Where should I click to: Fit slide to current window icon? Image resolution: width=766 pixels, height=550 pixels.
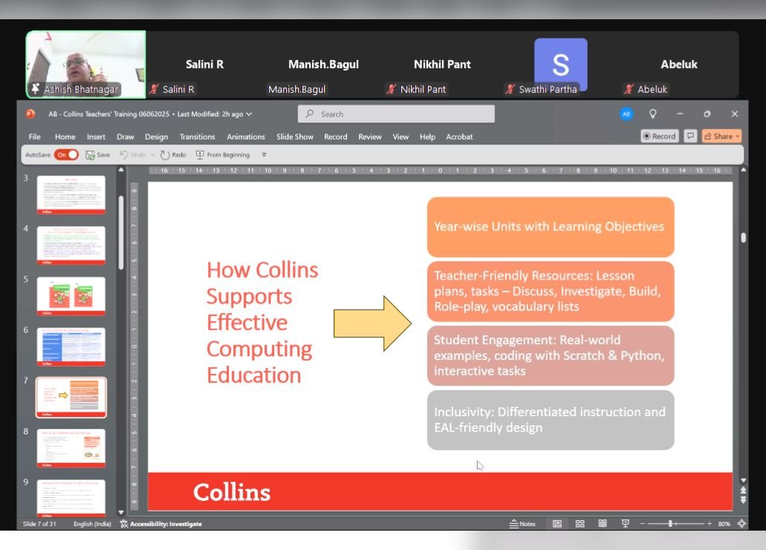tap(741, 523)
